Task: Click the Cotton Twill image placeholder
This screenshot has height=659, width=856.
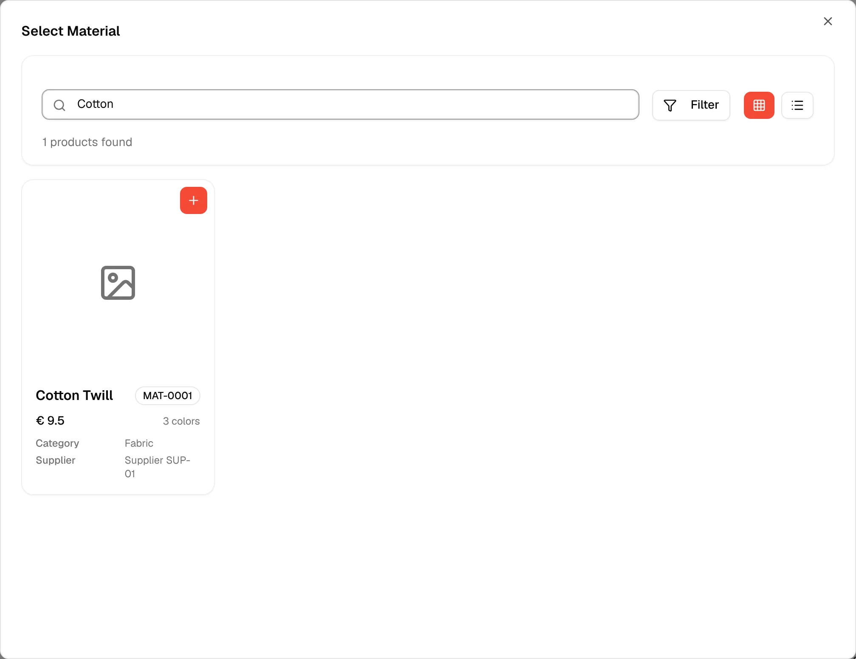Action: click(118, 283)
